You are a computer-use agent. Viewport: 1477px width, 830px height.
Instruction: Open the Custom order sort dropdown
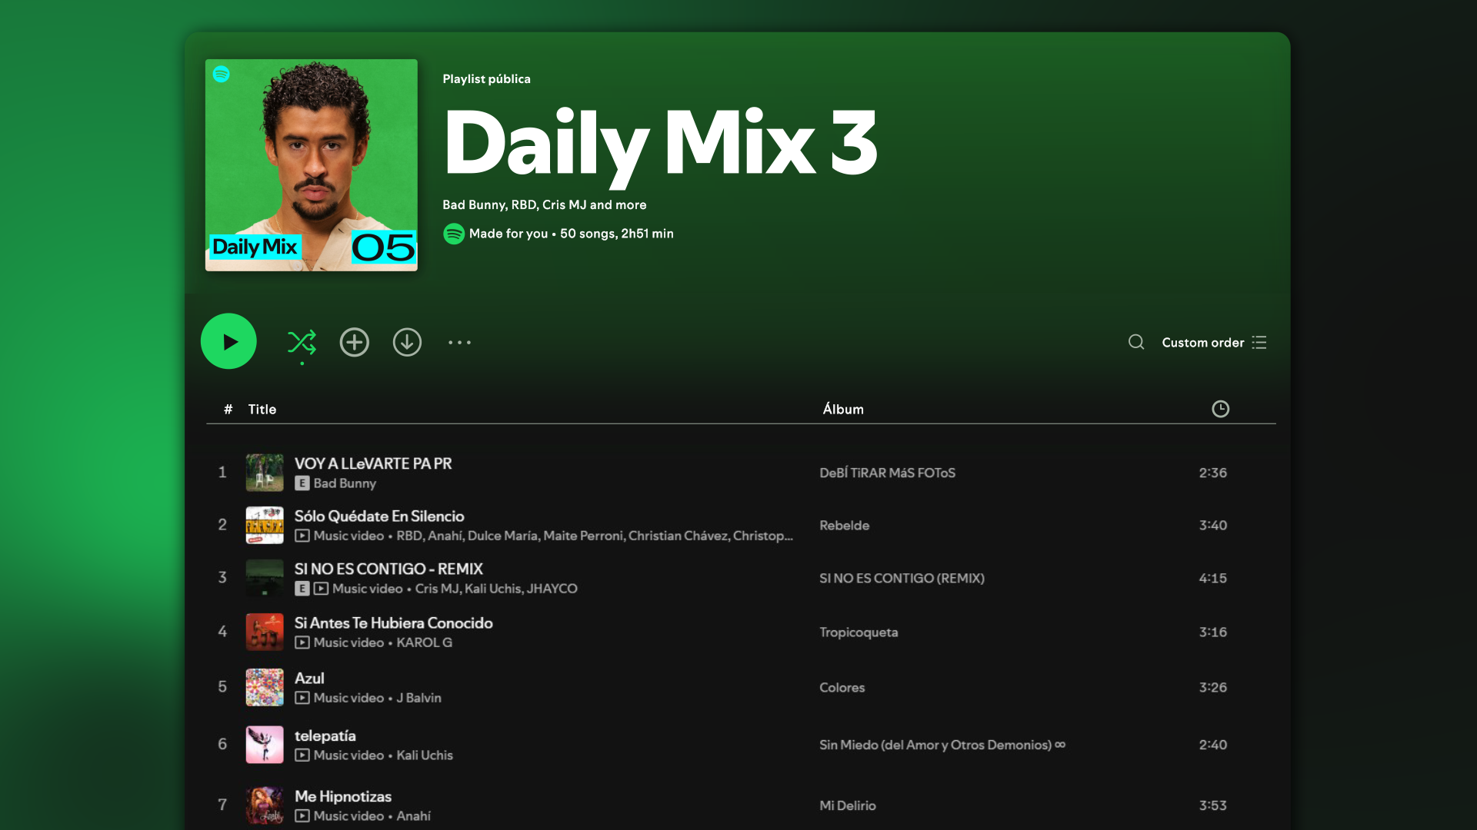click(1202, 343)
